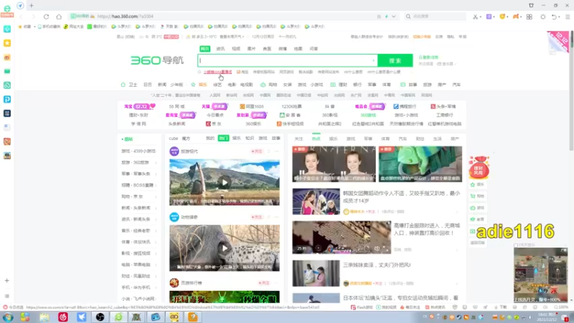Image resolution: width=574 pixels, height=323 pixels.
Task: Click the wardrobe skin icon in title bar
Action: tap(531, 6)
